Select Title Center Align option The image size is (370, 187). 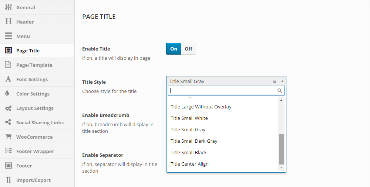pos(189,164)
